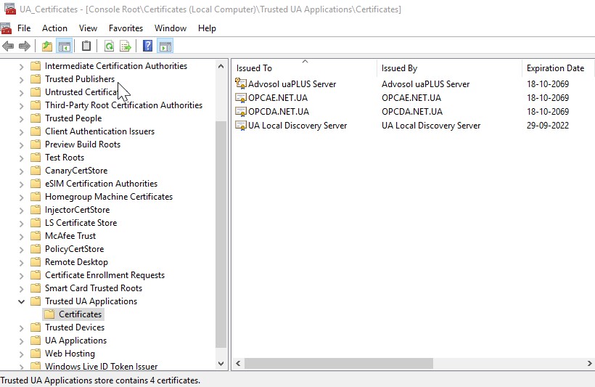
Task: Open the Window menu
Action: point(171,28)
